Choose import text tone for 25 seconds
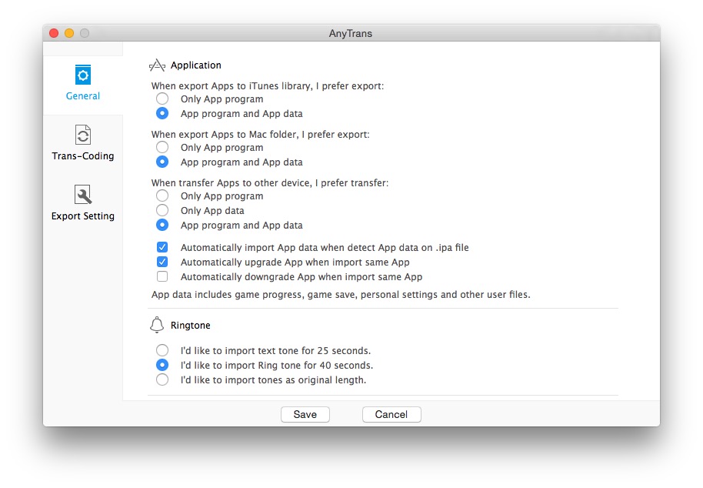 coord(162,350)
